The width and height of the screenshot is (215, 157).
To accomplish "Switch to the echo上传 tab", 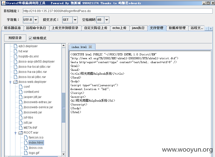I will [119, 28].
